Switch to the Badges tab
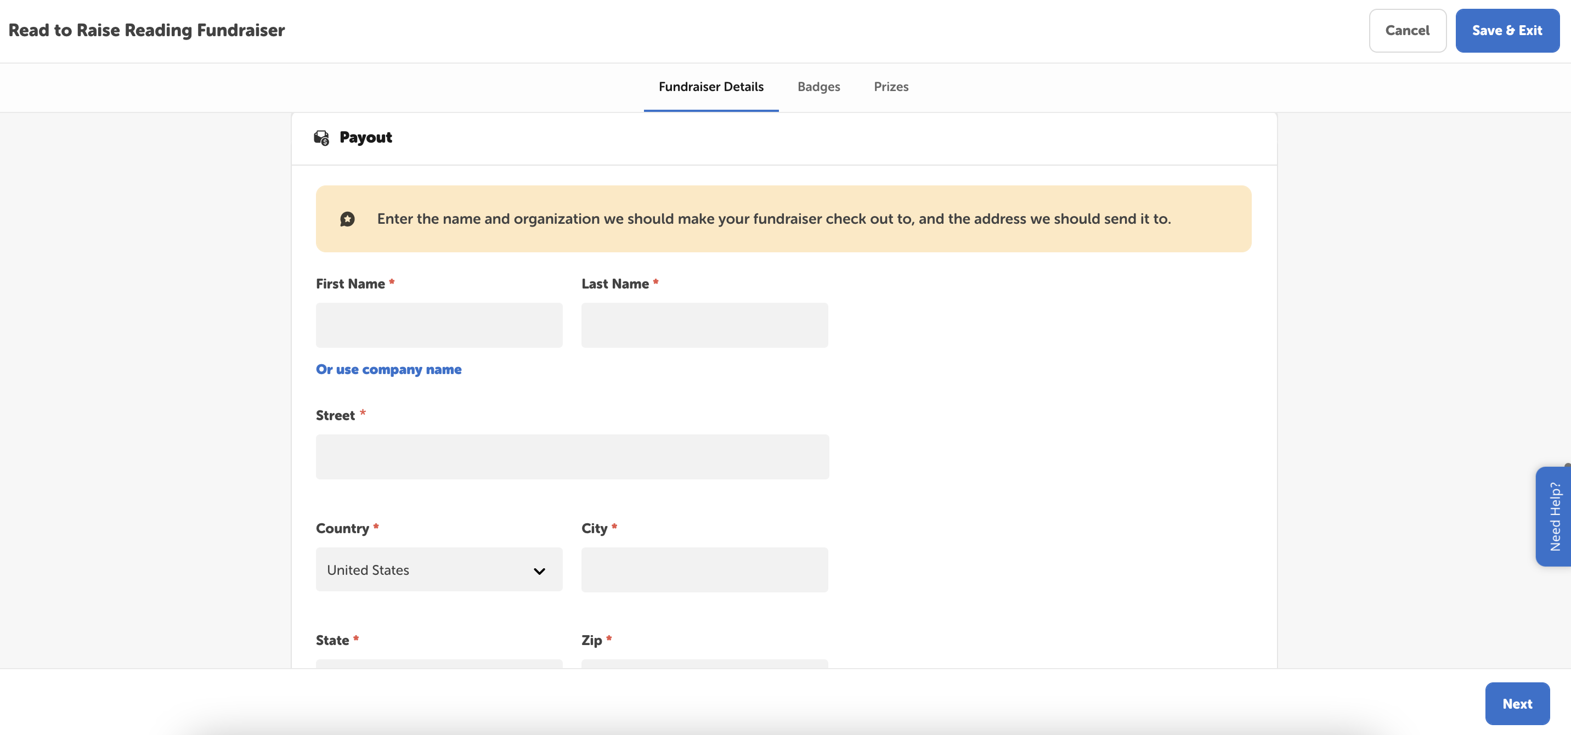The image size is (1571, 735). tap(818, 87)
